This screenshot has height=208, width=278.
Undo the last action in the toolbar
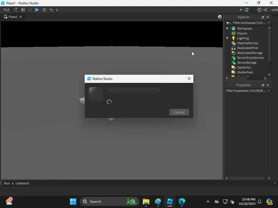click(x=51, y=10)
